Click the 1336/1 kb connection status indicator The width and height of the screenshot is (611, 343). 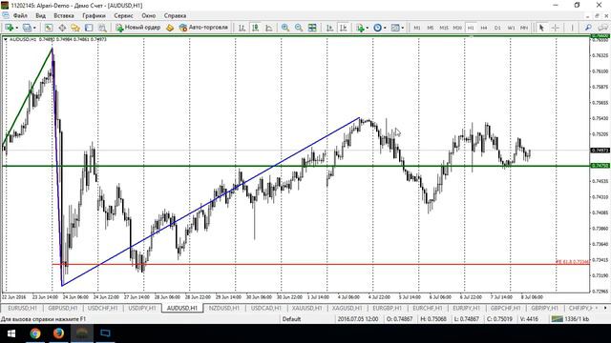(x=571, y=319)
